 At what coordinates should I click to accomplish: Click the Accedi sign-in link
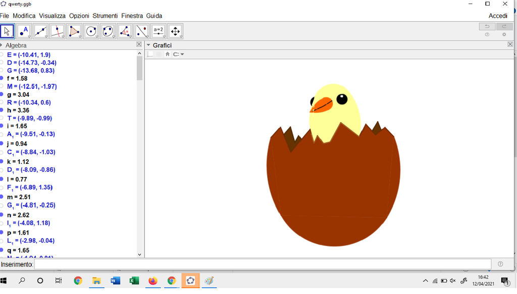[497, 16]
